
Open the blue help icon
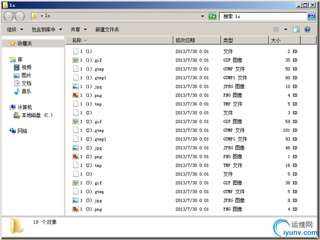[x=307, y=30]
